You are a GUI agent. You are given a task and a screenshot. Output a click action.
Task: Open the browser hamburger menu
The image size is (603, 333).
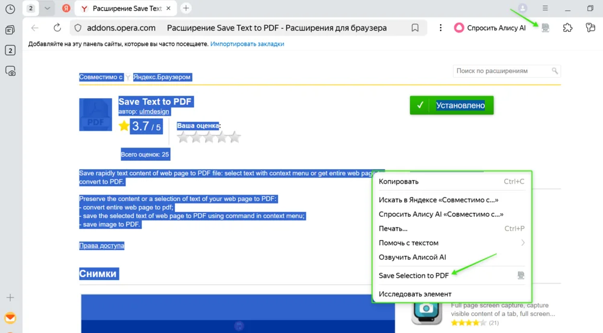point(545,8)
